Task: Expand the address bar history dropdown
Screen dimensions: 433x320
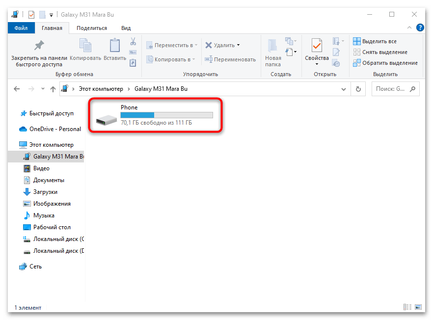Action: tap(344, 89)
